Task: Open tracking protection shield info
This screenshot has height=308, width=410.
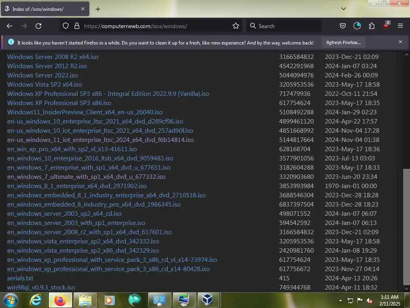Action: [x=66, y=26]
